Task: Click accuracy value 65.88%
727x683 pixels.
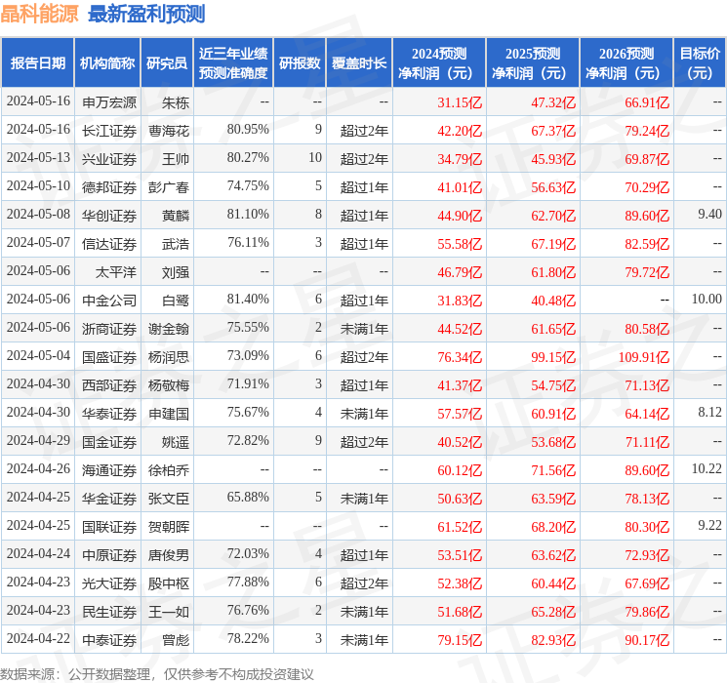Action: [x=248, y=497]
